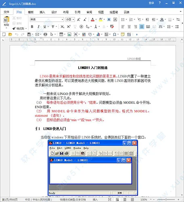Click the multilevel list icon

pyautogui.click(x=139, y=20)
